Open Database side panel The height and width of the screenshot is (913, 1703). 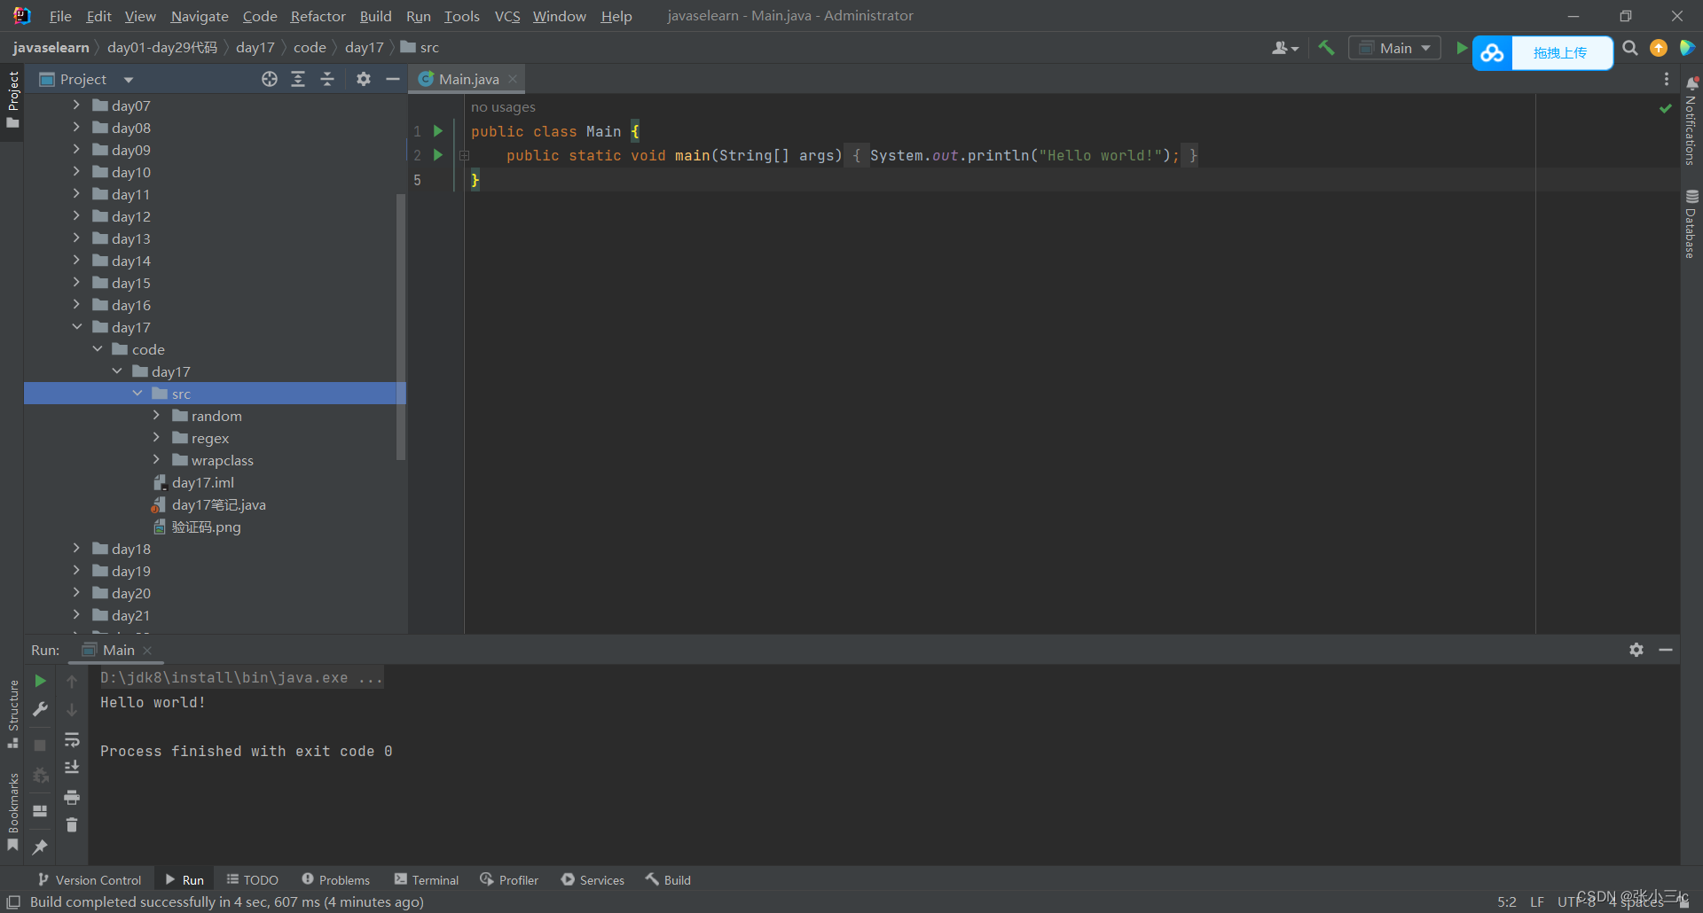(x=1691, y=223)
